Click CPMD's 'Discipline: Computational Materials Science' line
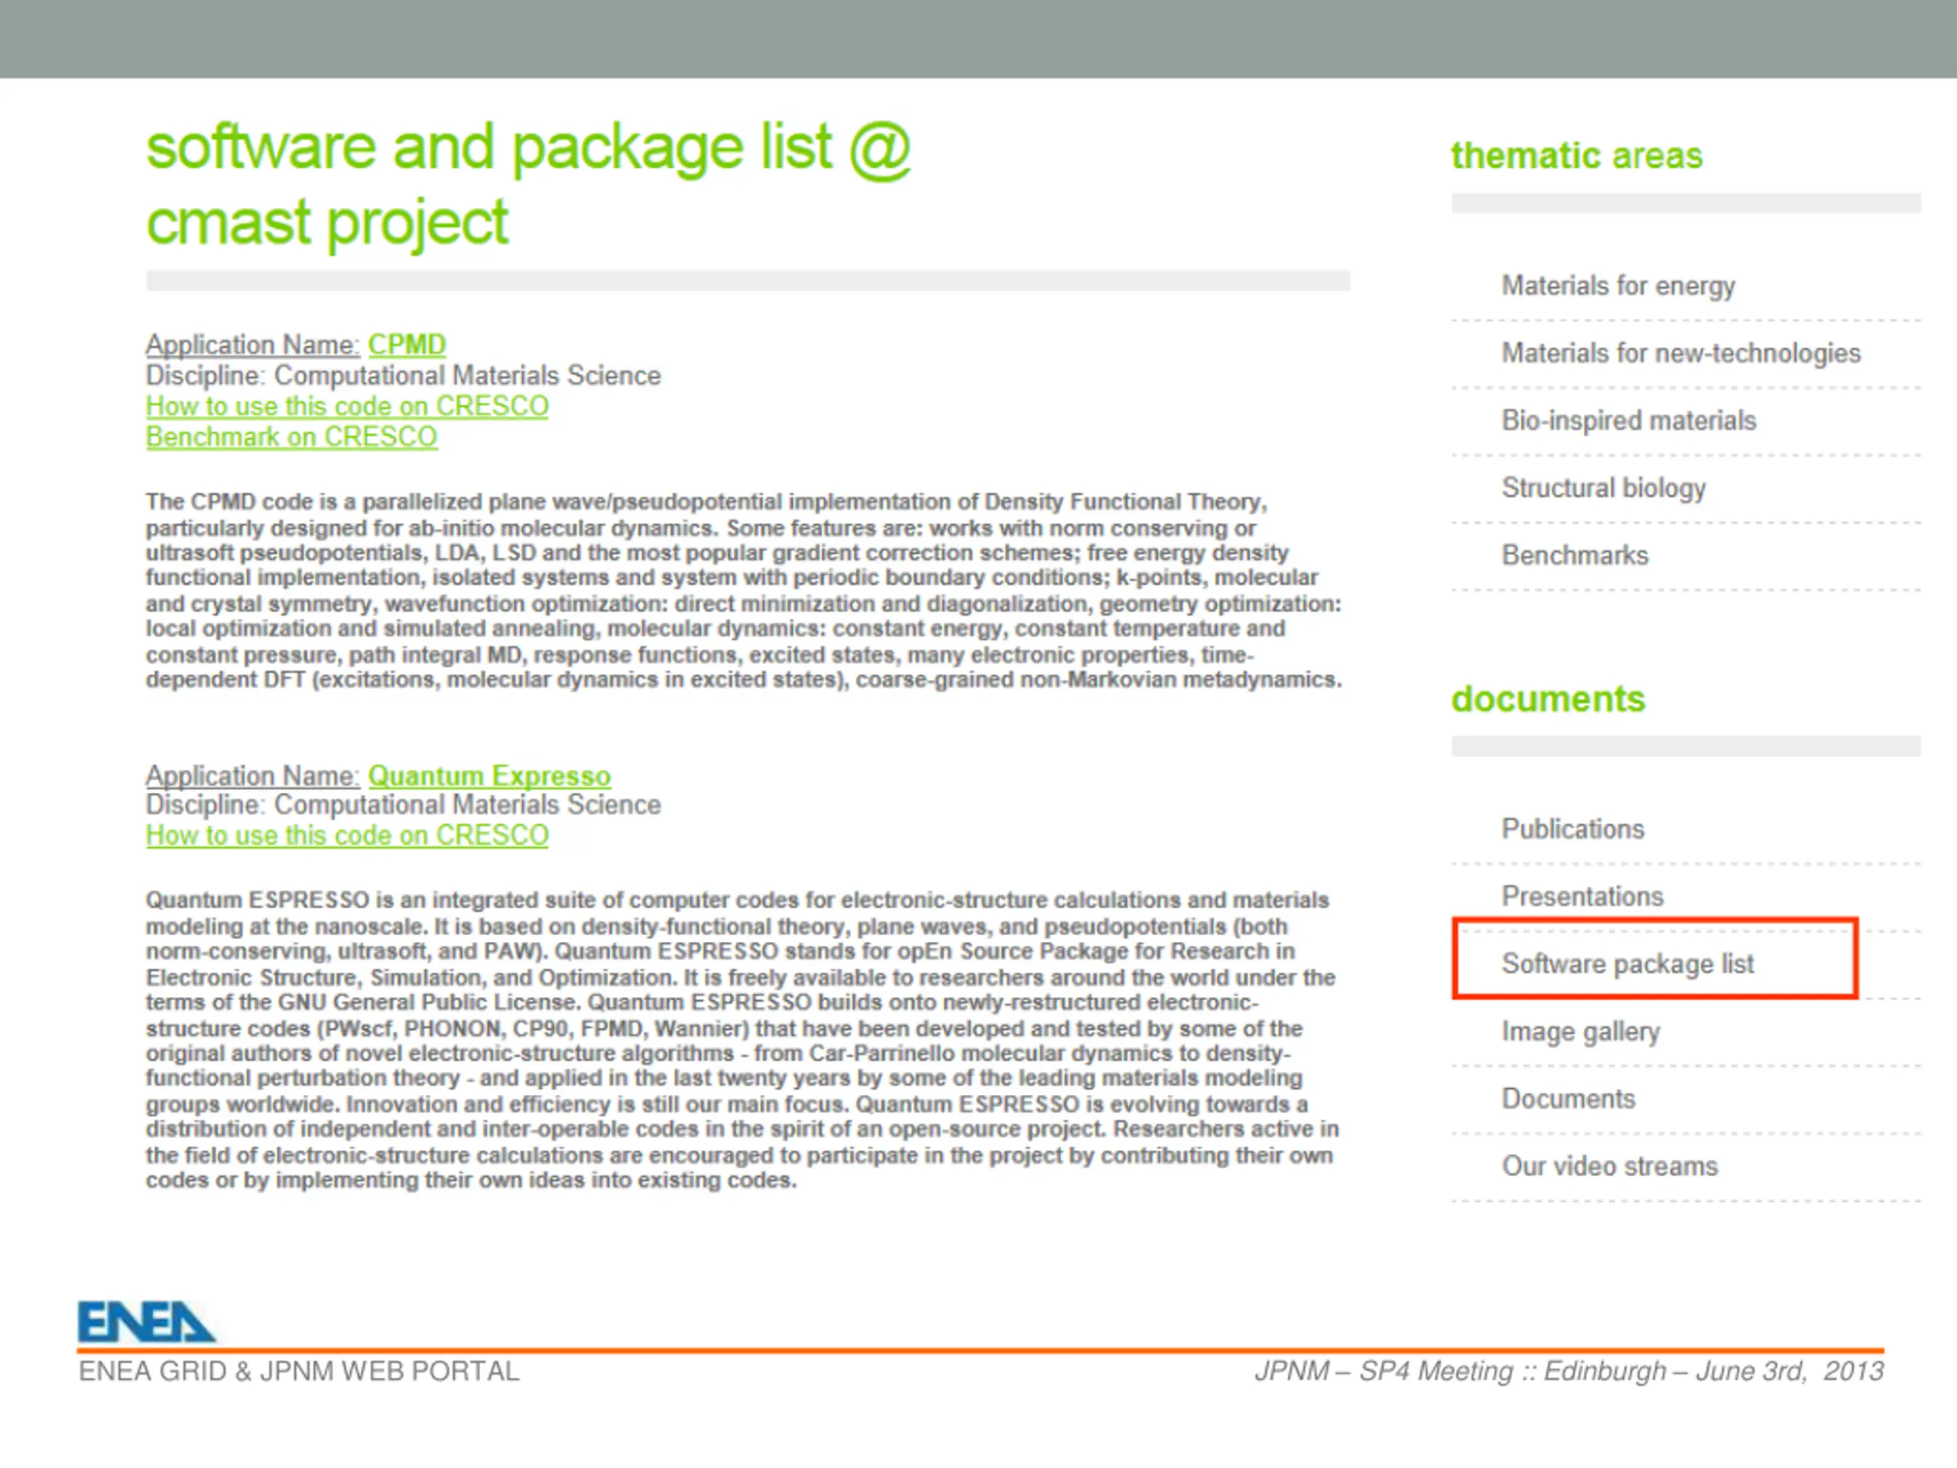Viewport: 1957px width, 1468px height. 404,375
